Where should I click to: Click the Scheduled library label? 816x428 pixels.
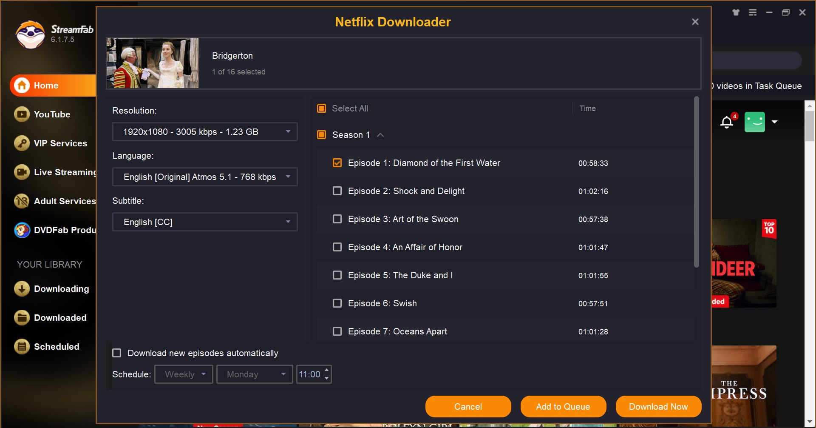(57, 347)
